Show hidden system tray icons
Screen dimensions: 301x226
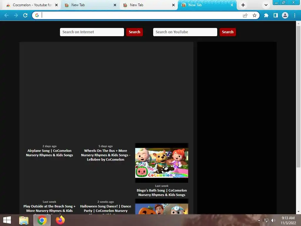click(x=259, y=220)
